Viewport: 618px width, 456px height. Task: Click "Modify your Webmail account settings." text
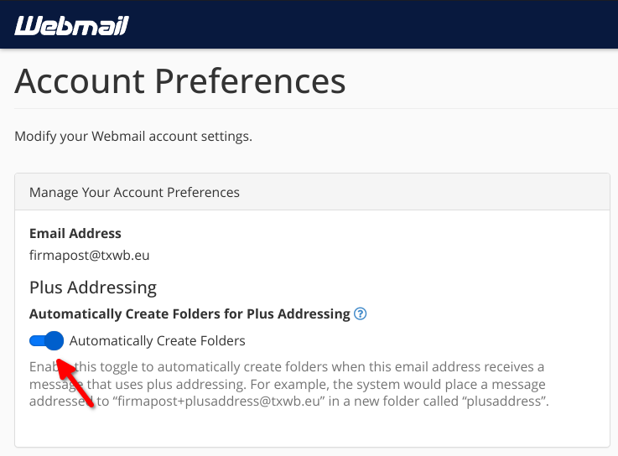click(133, 136)
